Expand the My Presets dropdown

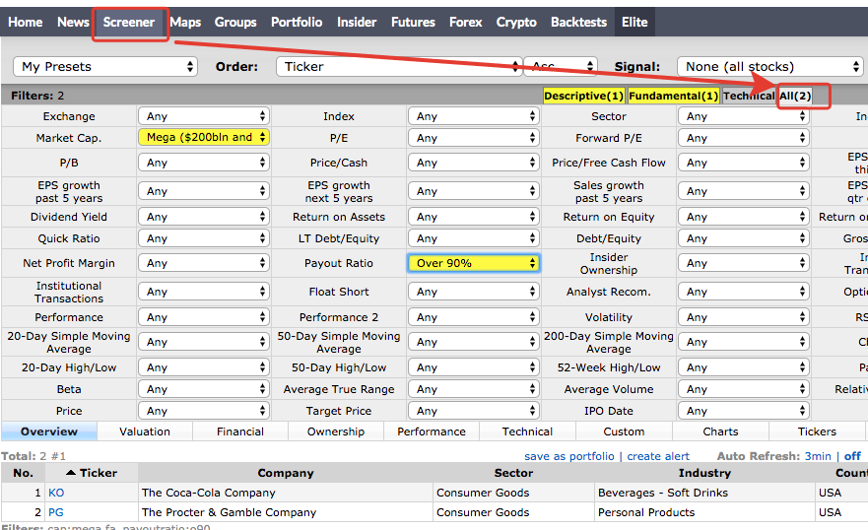(x=106, y=67)
